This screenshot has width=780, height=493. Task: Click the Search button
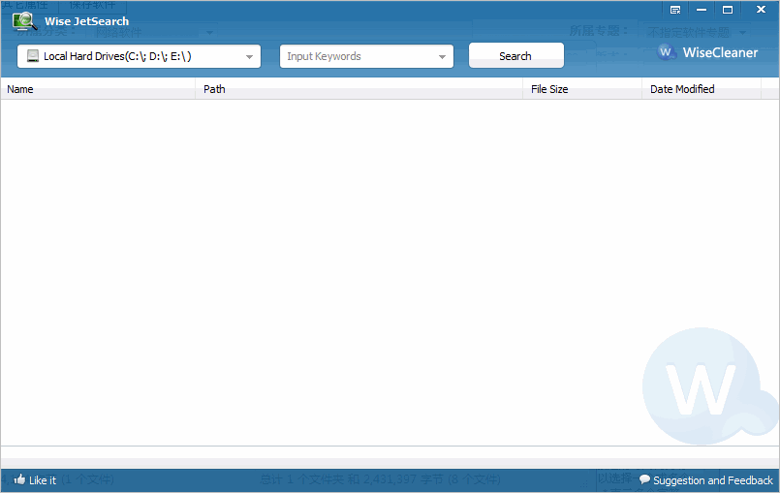515,55
